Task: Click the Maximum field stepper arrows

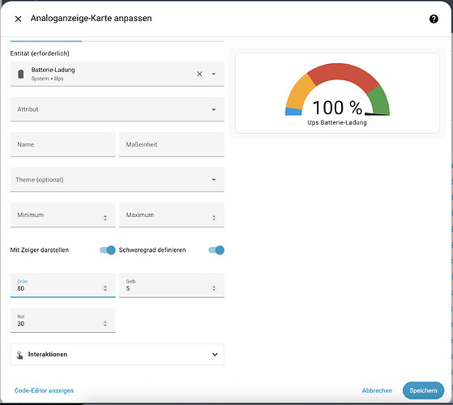Action: (214, 218)
